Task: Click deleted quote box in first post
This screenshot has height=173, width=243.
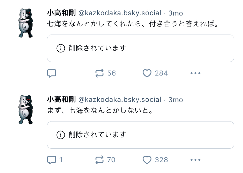Action: (x=140, y=48)
